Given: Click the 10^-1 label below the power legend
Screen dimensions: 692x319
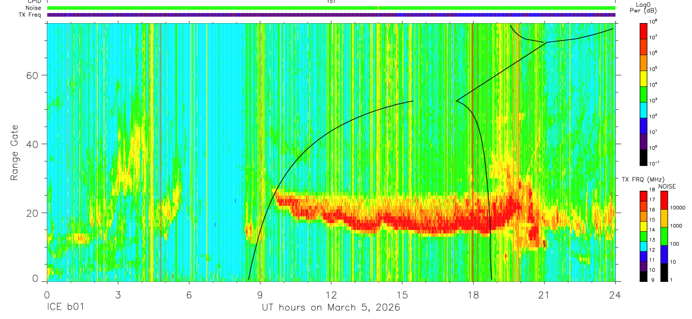Looking at the screenshot, I should pos(654,163).
